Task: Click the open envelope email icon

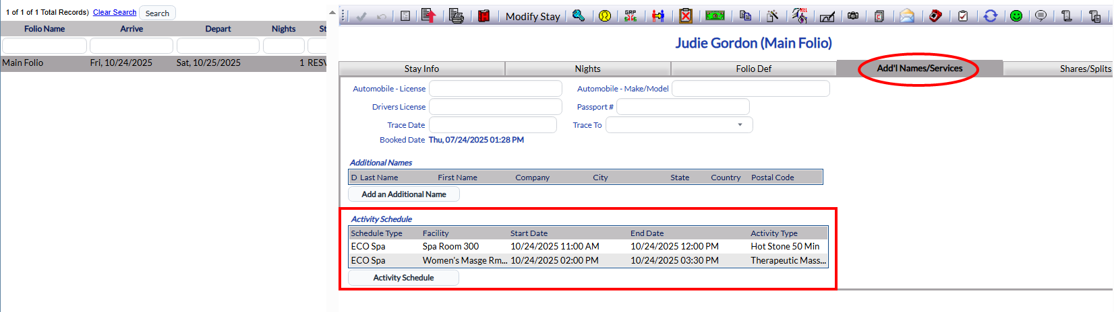Action: (907, 15)
